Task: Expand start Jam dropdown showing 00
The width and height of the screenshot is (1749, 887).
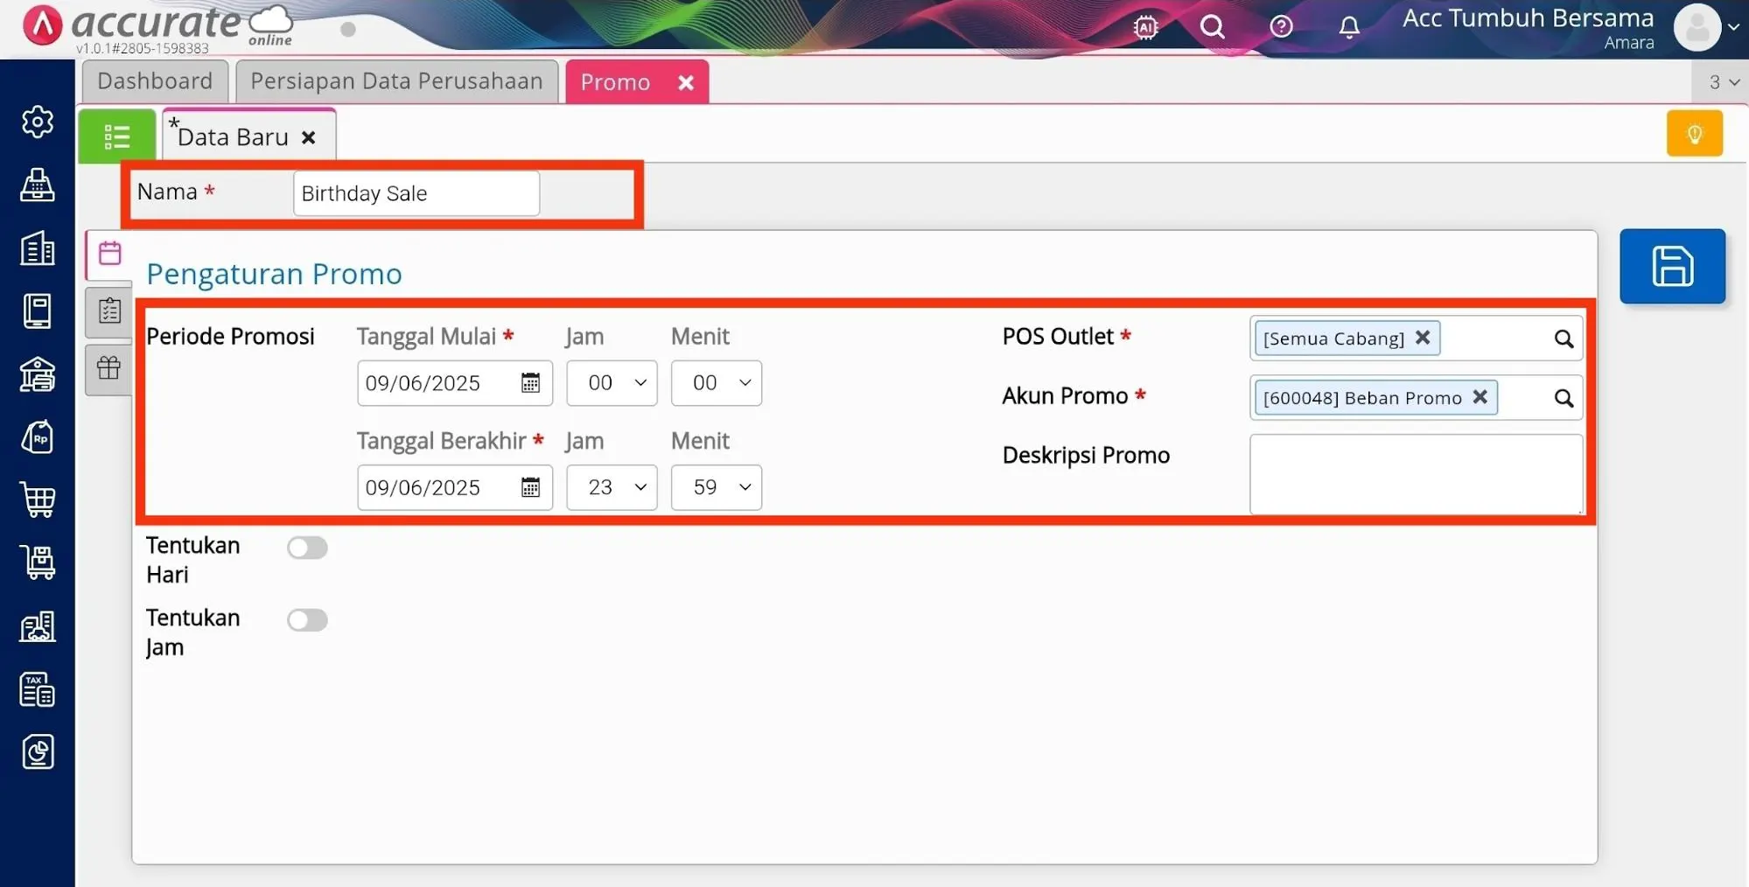Action: point(612,383)
